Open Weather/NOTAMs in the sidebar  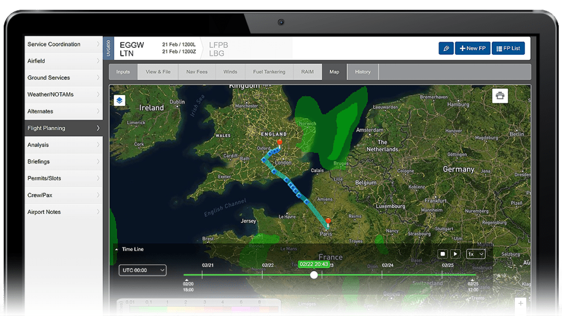coord(64,94)
